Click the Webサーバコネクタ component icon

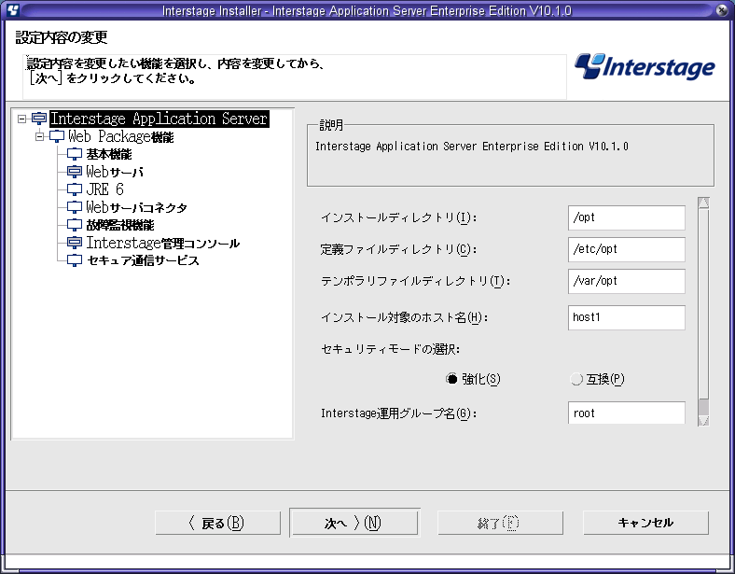pyautogui.click(x=75, y=207)
